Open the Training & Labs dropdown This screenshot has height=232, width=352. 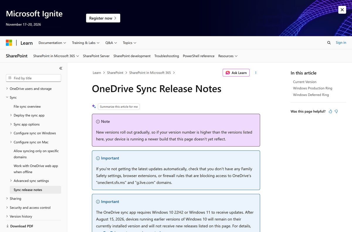coord(86,43)
